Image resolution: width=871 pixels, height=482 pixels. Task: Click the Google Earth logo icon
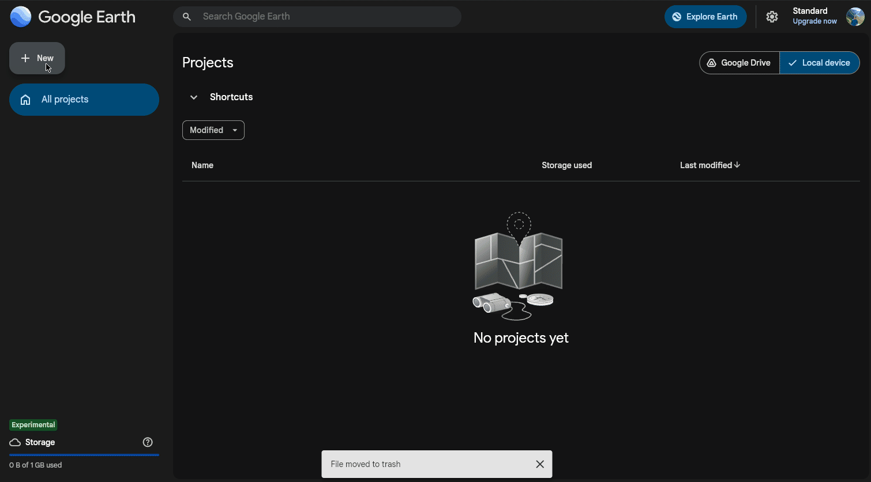21,17
